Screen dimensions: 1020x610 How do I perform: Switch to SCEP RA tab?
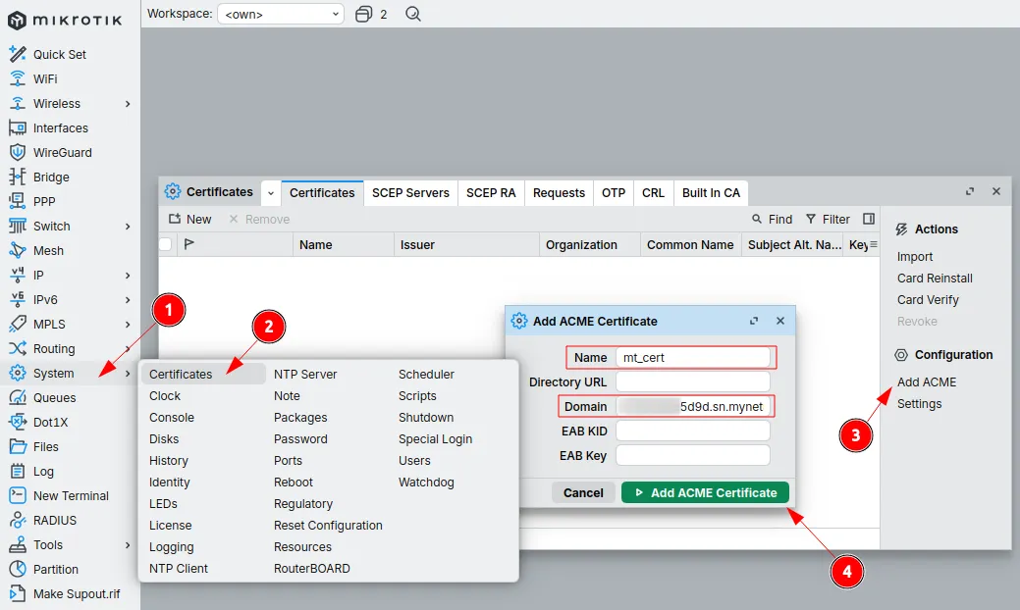coord(491,193)
